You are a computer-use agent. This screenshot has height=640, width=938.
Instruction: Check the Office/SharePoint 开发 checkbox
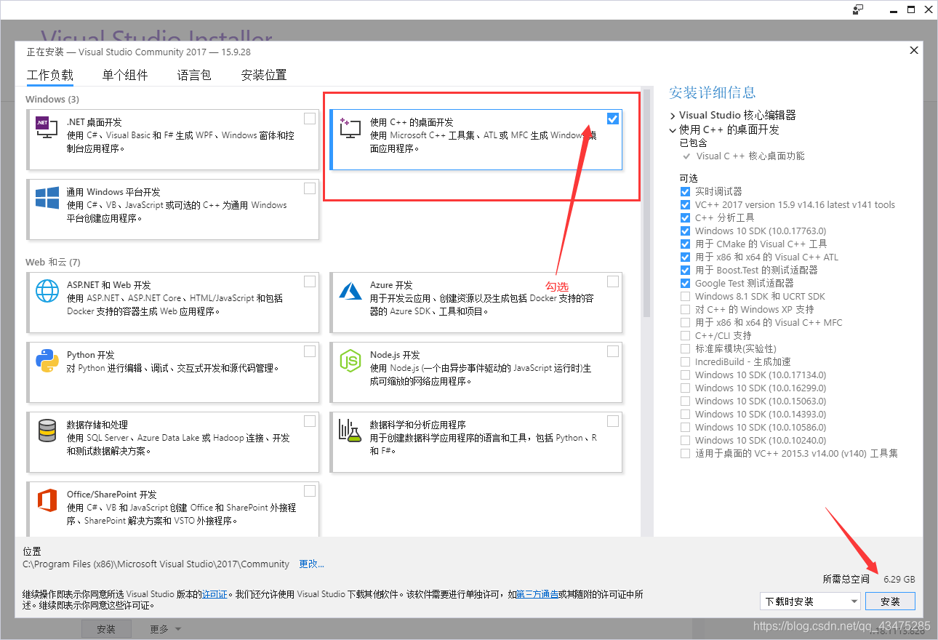[310, 491]
